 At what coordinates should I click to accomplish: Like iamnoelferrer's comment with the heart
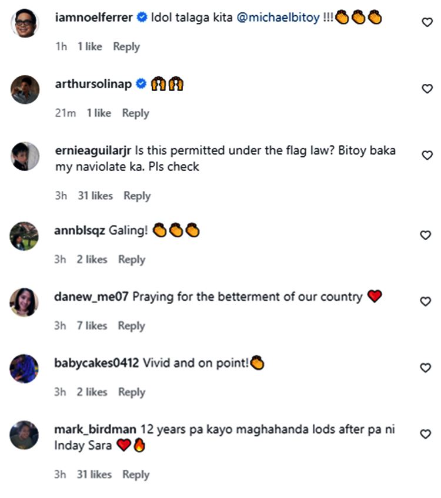(427, 22)
